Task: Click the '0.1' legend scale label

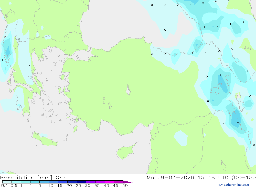Action: click(4, 185)
